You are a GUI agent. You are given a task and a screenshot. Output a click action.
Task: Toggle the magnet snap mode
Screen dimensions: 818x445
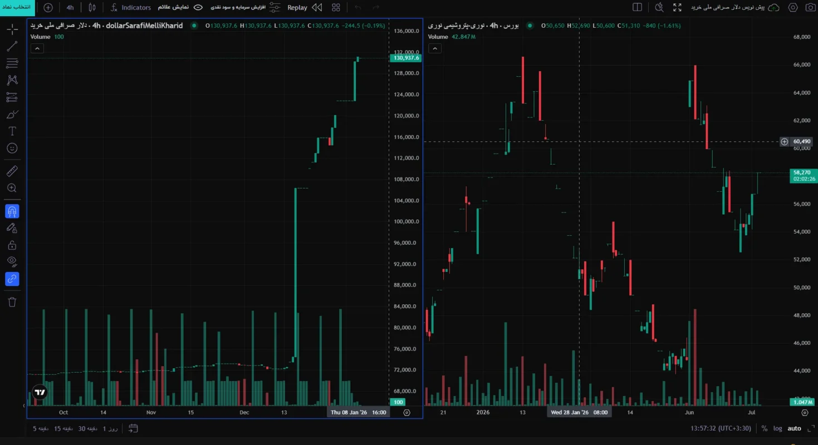tap(12, 211)
